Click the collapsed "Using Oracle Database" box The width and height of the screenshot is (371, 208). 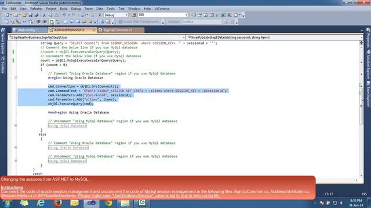coord(68,148)
